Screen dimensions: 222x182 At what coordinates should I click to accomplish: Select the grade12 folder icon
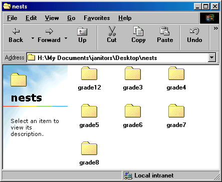point(89,73)
